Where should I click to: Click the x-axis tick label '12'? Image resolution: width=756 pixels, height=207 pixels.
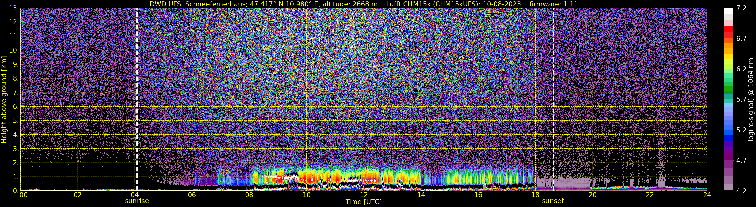(x=364, y=195)
